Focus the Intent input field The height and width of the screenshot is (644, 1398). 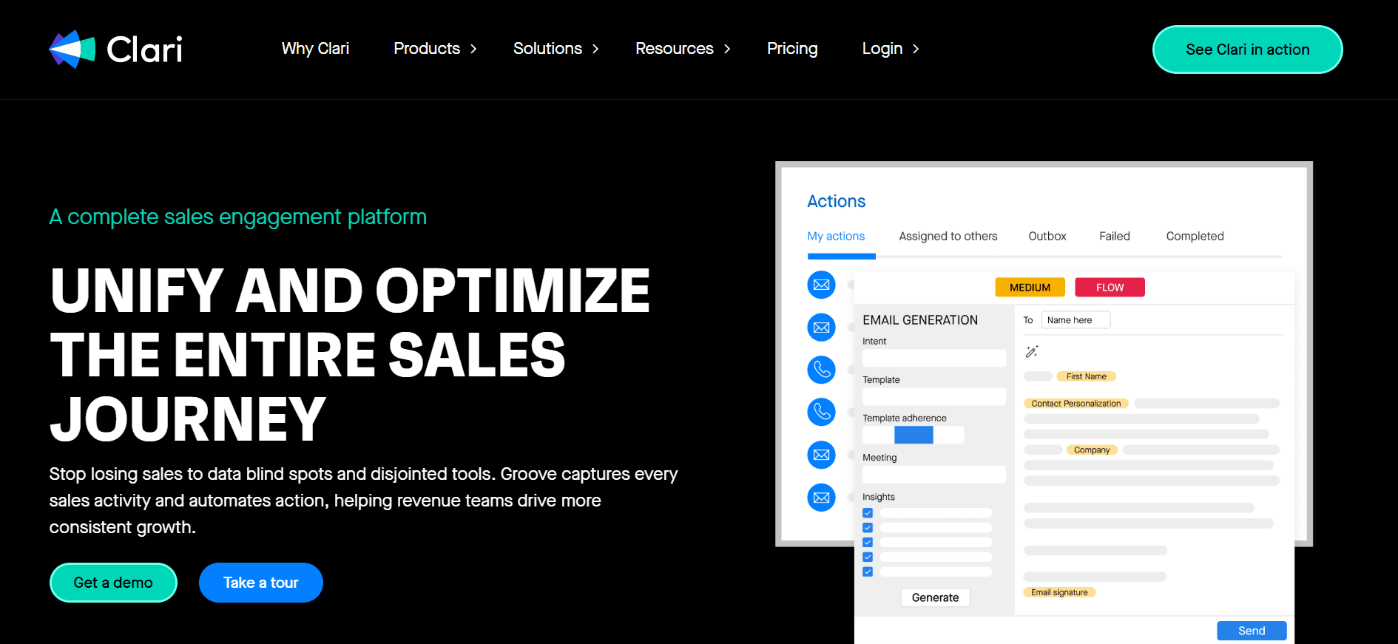point(934,358)
